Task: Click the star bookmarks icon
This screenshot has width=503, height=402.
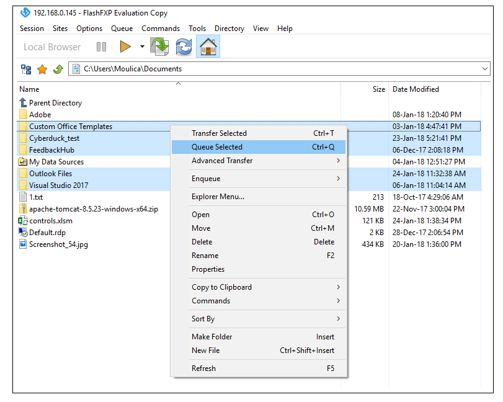Action: pyautogui.click(x=42, y=69)
